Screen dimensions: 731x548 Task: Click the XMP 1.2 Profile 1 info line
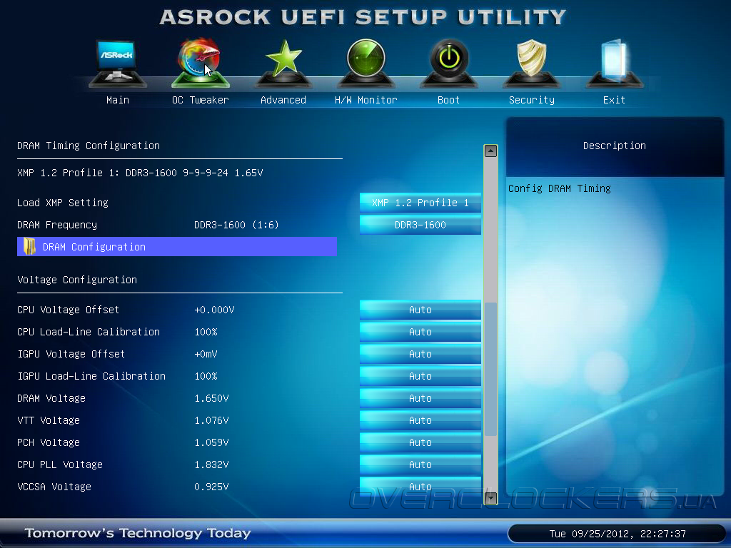point(140,173)
